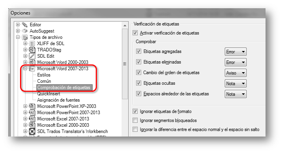Click the XLIFF de SDL file icon

coord(32,44)
